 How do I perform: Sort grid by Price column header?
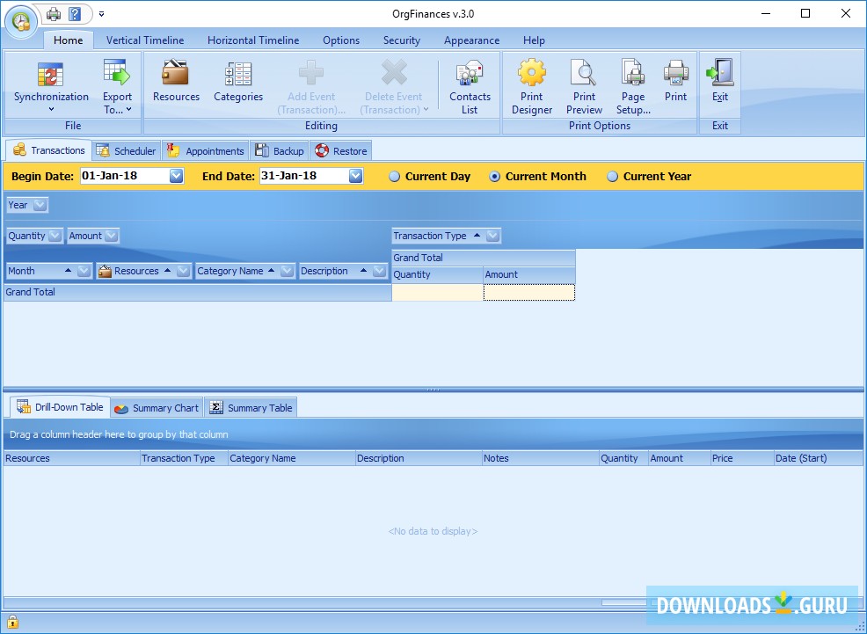pos(742,458)
